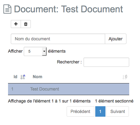Click the Affichage de l'élément info text
Viewport: 140px width, 125px height.
[49, 101]
